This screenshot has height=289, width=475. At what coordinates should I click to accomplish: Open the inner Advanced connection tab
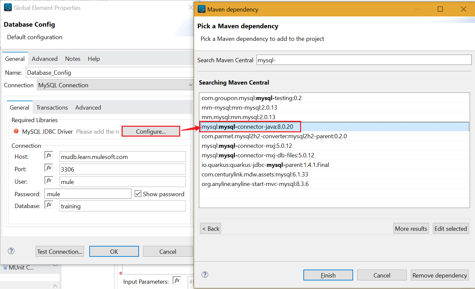(88, 107)
